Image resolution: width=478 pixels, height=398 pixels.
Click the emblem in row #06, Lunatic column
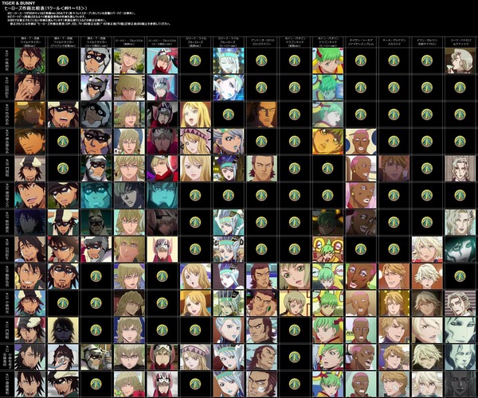460,195
